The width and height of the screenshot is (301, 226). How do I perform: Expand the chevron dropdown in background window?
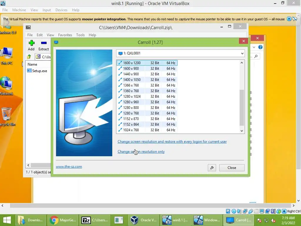pyautogui.click(x=254, y=47)
